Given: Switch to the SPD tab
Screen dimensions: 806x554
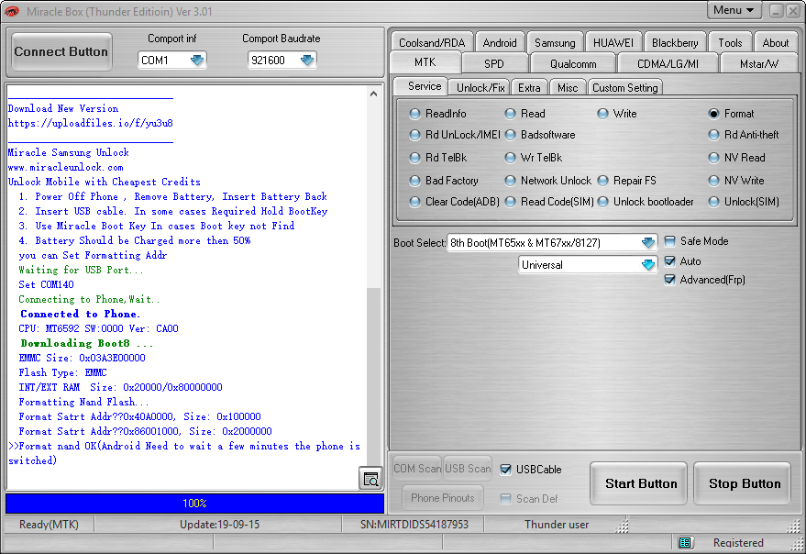Looking at the screenshot, I should tap(494, 64).
